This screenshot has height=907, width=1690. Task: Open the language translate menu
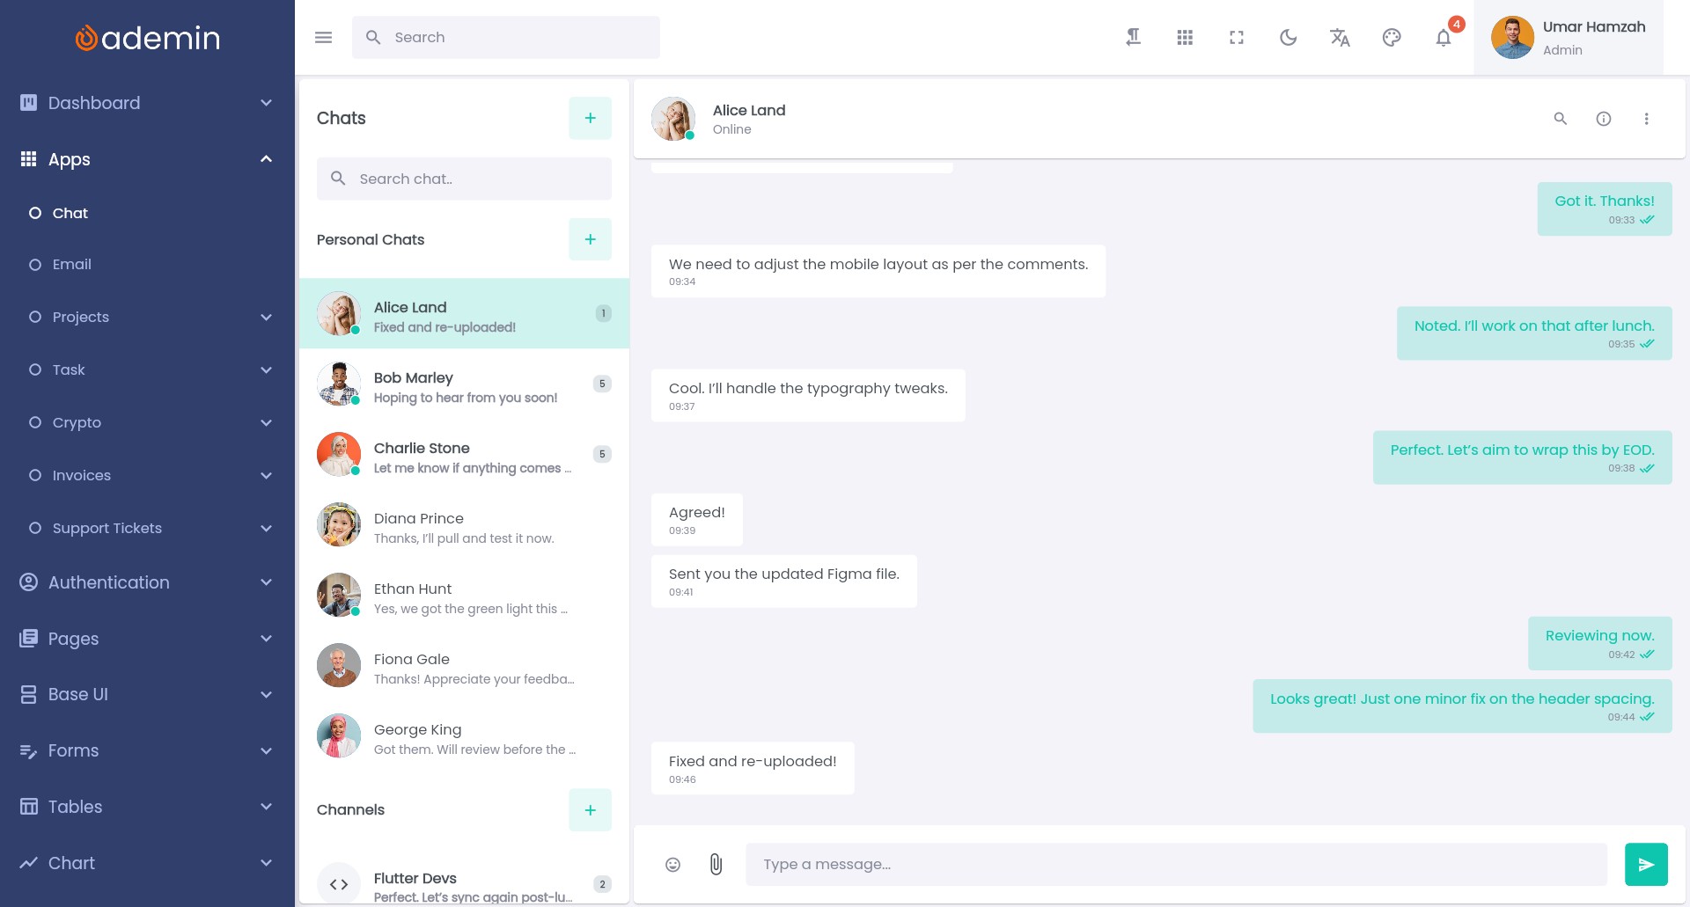pyautogui.click(x=1339, y=38)
